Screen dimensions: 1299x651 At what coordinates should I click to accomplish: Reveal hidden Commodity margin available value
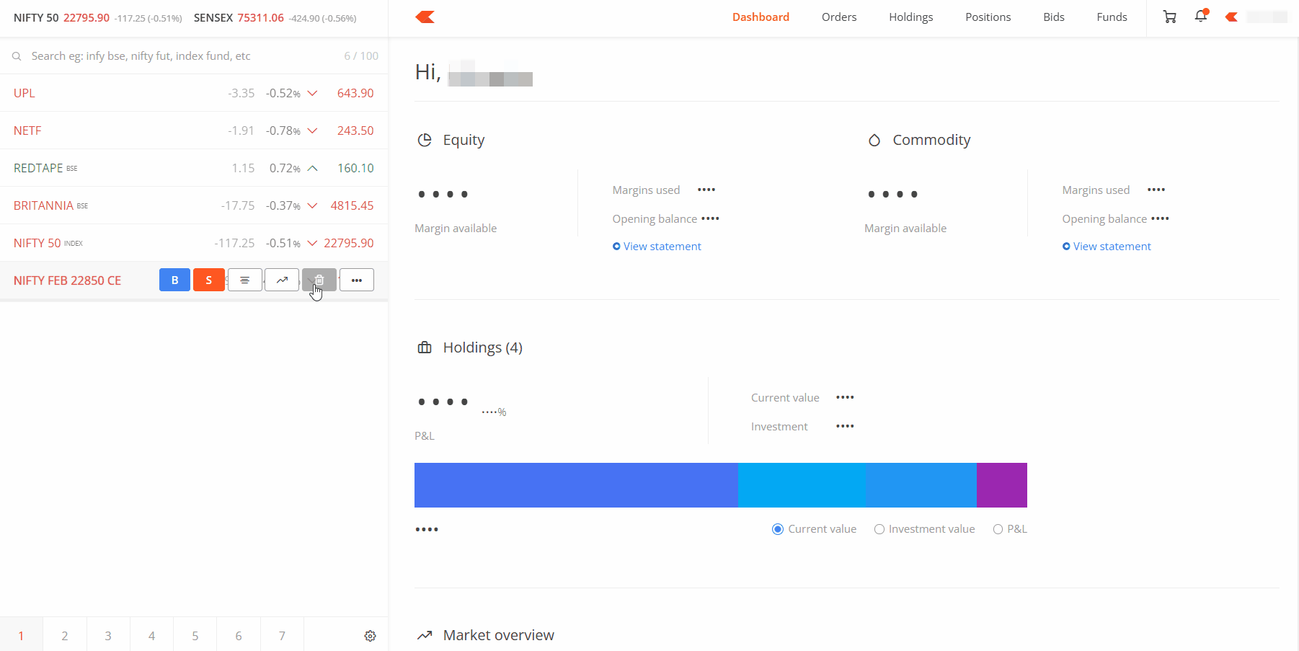coord(893,194)
